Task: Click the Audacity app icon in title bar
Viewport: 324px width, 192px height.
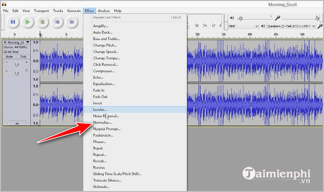Action: 4,4
